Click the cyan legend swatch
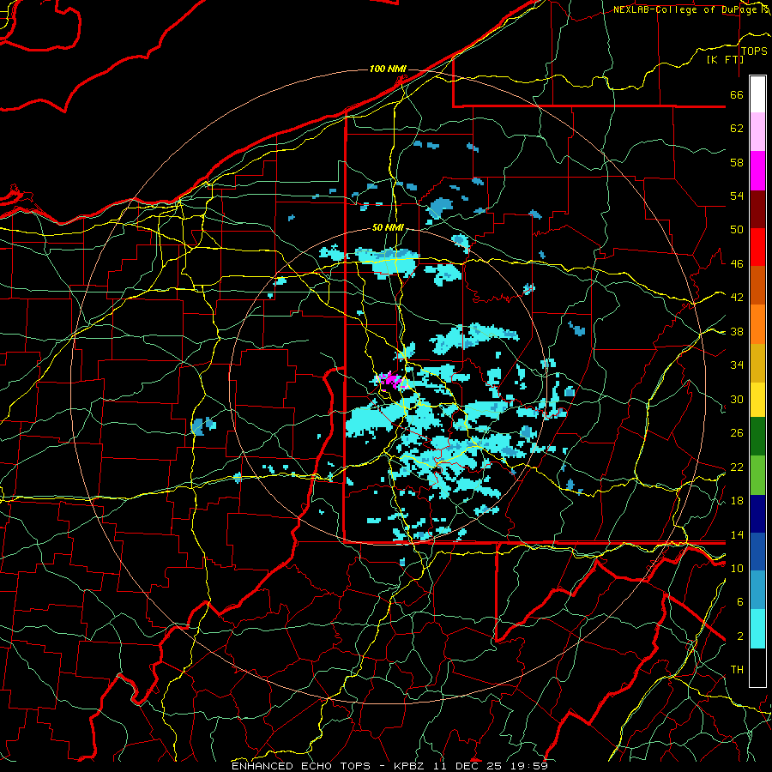 point(757,629)
